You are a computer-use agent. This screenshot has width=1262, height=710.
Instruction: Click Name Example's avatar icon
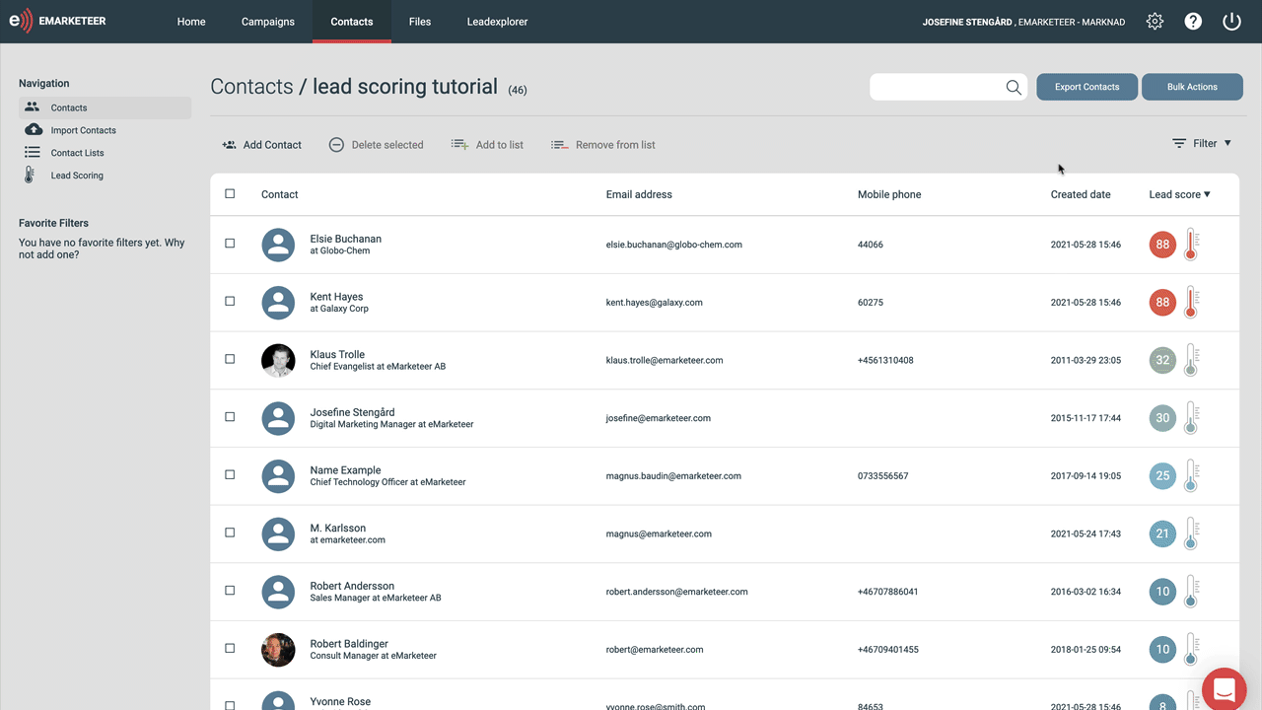pos(278,476)
